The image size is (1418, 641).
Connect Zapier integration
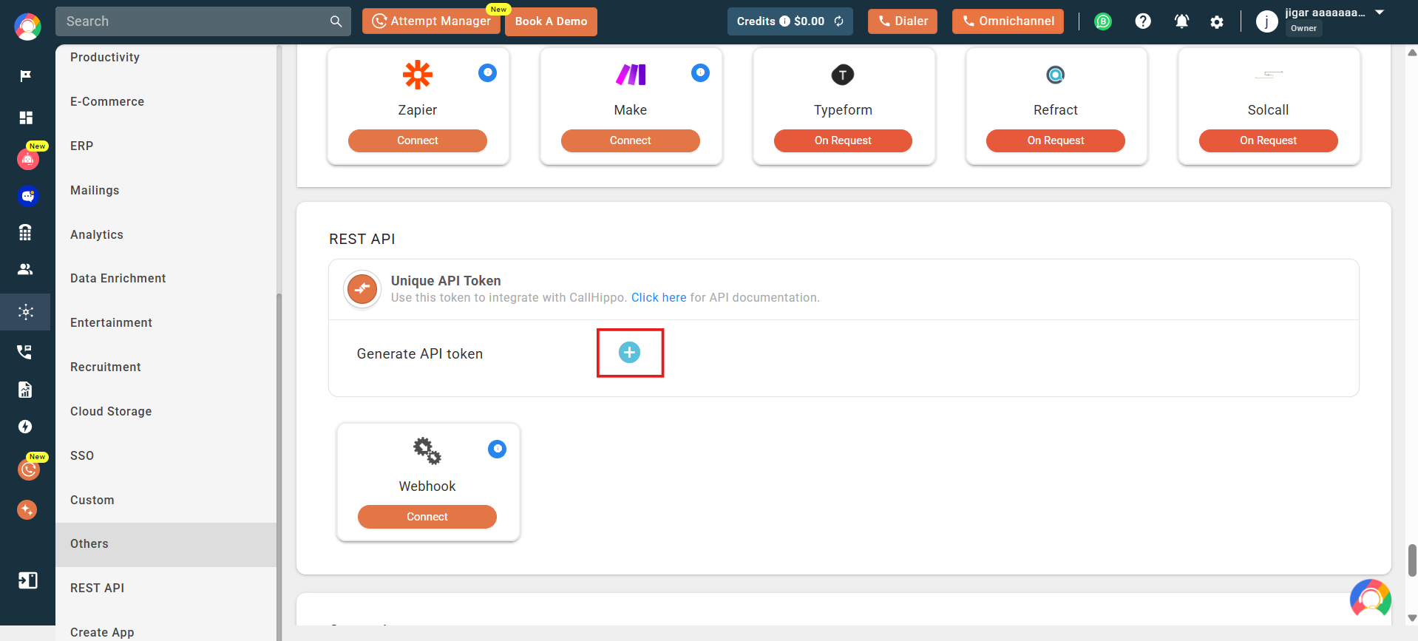tap(418, 140)
